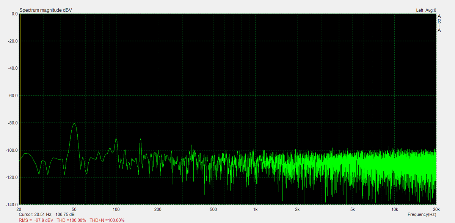The width and height of the screenshot is (455, 223).
Task: Click the '1k' frequency axis label
Action: tap(256, 209)
